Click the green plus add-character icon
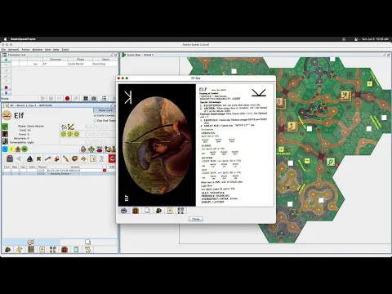Screen dimensions: 392x294 (x=6, y=60)
